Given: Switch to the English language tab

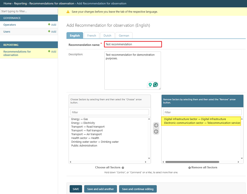Looking at the screenshot, I should click(75, 35).
